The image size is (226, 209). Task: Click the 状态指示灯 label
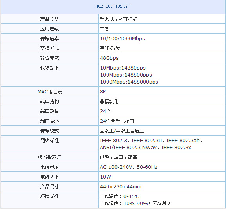(x=49, y=157)
